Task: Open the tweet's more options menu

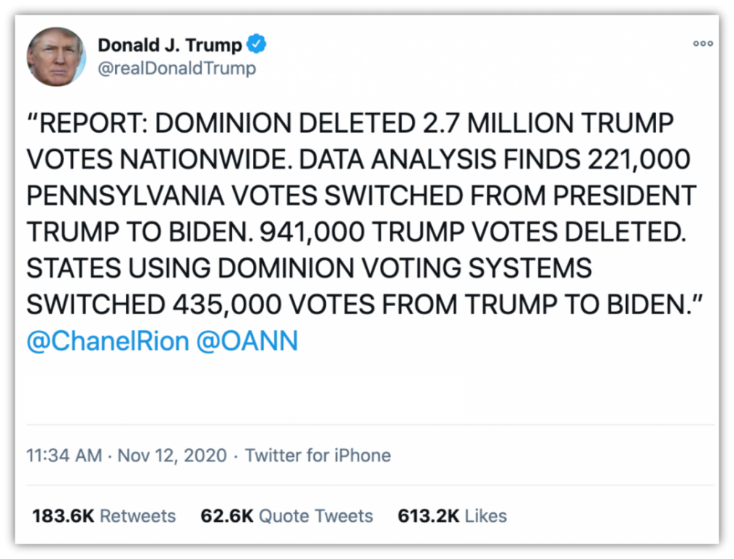Action: point(703,44)
